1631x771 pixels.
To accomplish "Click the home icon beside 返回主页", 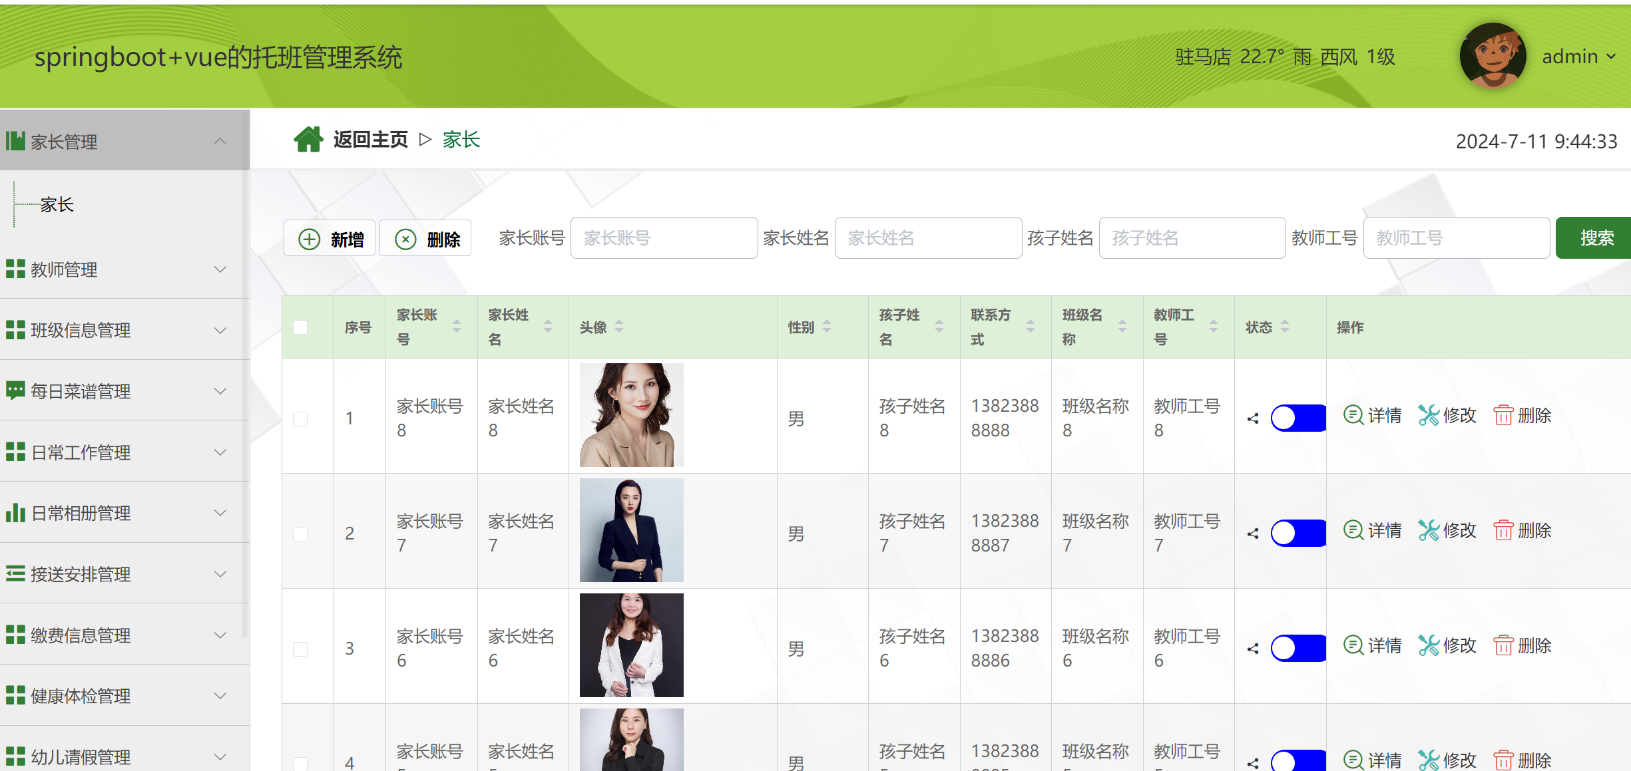I will pyautogui.click(x=308, y=140).
